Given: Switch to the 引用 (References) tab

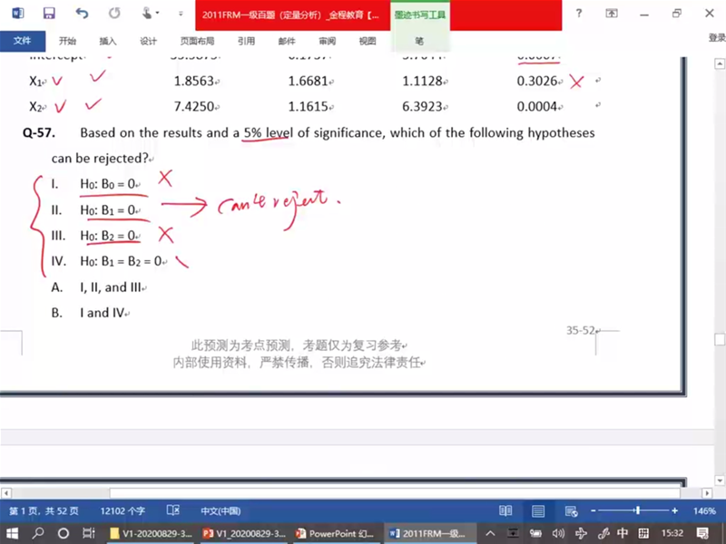Looking at the screenshot, I should pyautogui.click(x=246, y=41).
